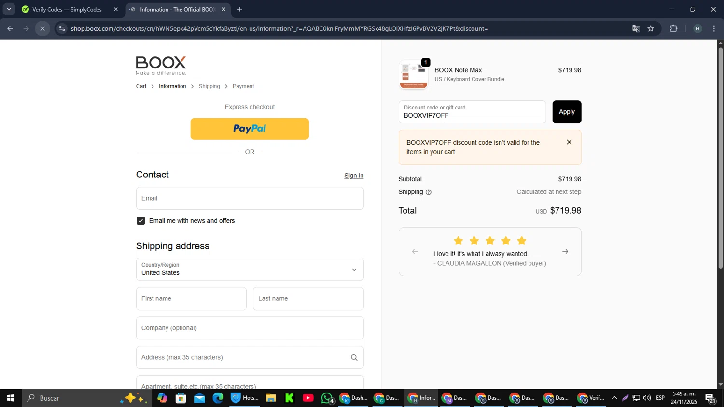The height and width of the screenshot is (407, 724).
Task: Open the Windows Start menu
Action: click(11, 398)
